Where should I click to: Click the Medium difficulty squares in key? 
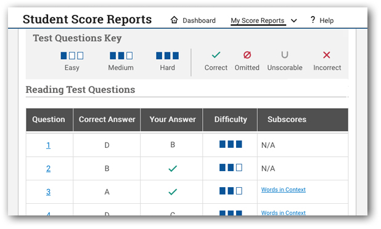pyautogui.click(x=121, y=55)
